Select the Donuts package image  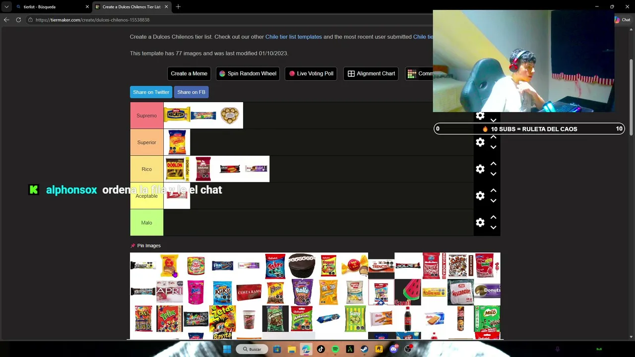tap(487, 292)
